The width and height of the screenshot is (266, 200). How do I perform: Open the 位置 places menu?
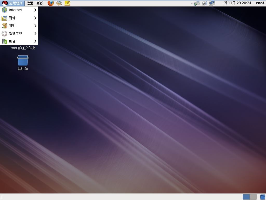point(30,3)
